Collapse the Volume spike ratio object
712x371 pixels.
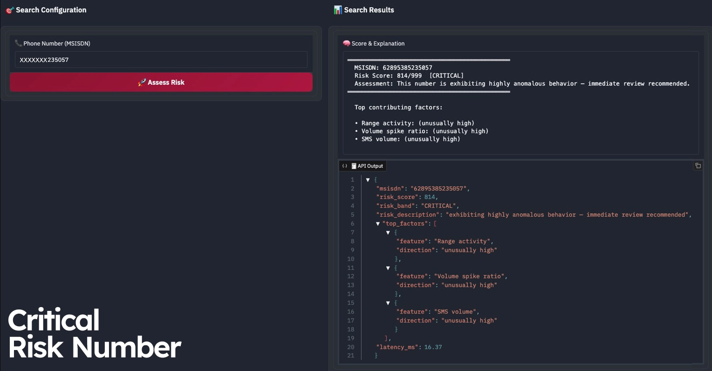[x=388, y=268]
